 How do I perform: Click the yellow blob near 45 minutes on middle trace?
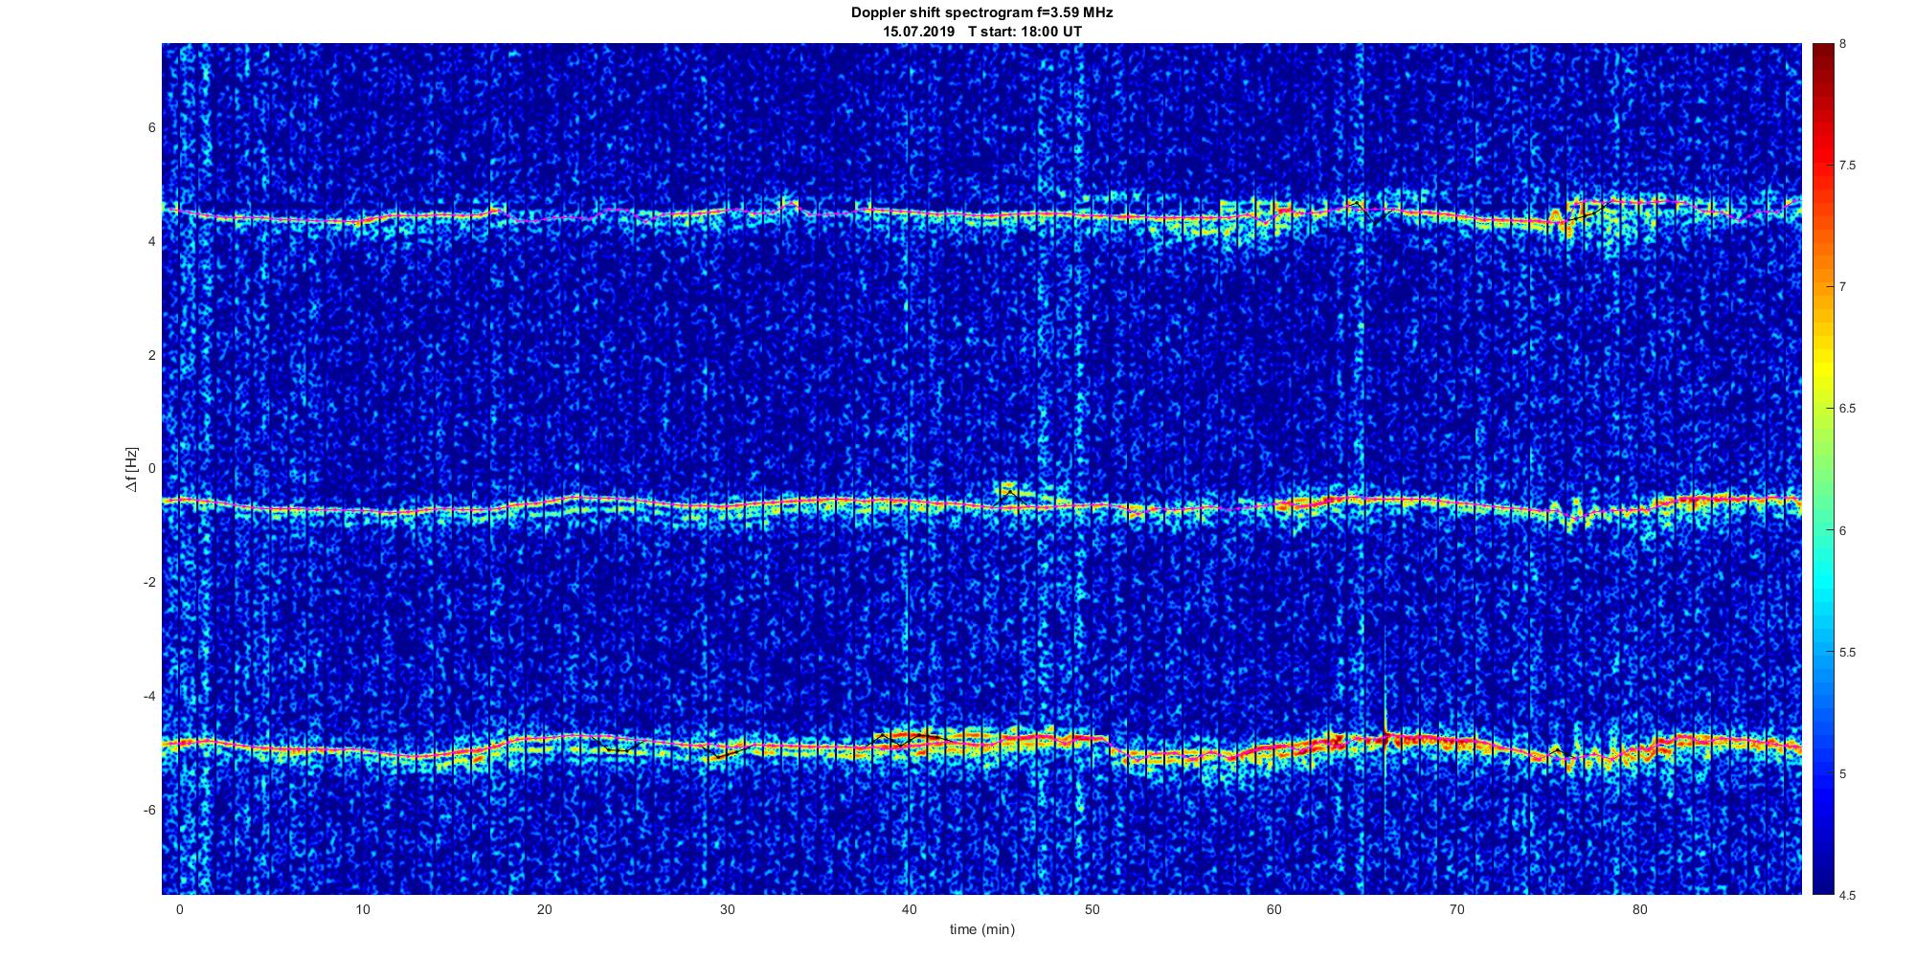[x=1006, y=490]
